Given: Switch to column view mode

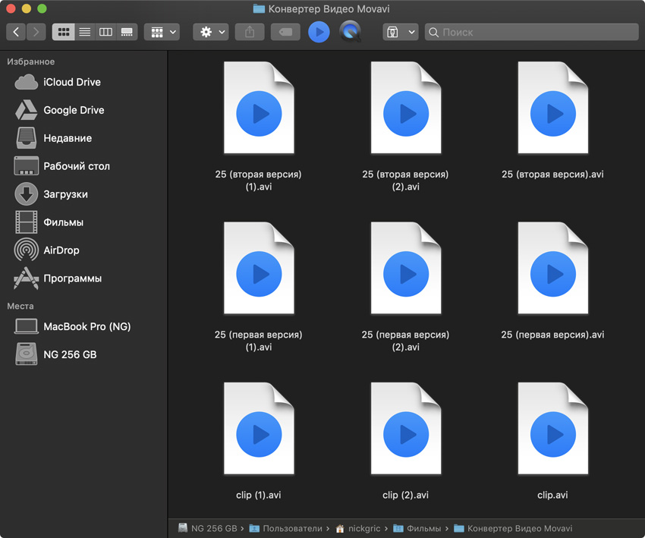Looking at the screenshot, I should (106, 32).
